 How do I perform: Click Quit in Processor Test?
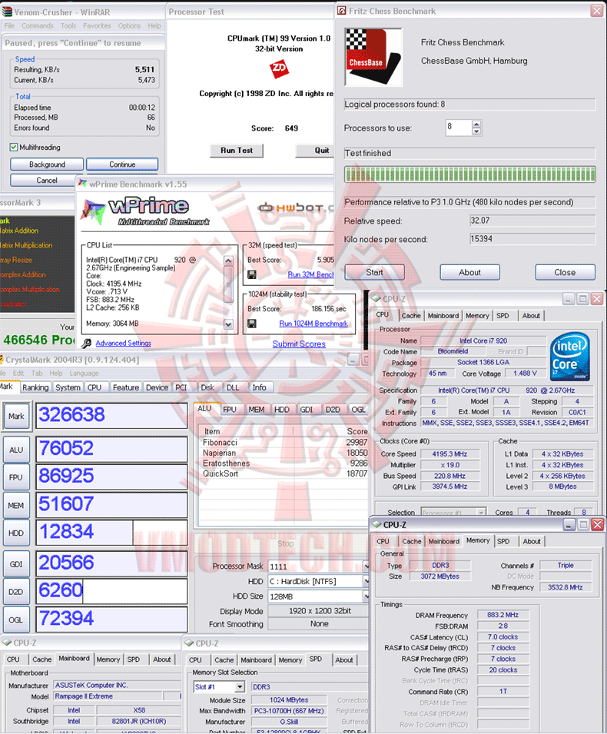click(315, 151)
